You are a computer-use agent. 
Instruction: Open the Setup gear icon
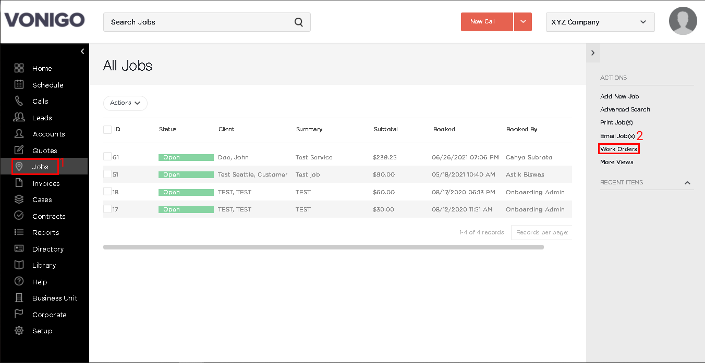point(19,331)
